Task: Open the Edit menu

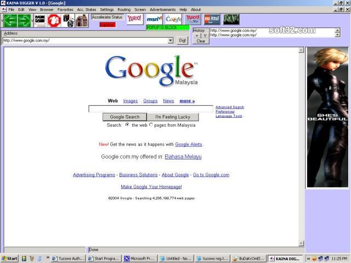Action: coord(21,10)
